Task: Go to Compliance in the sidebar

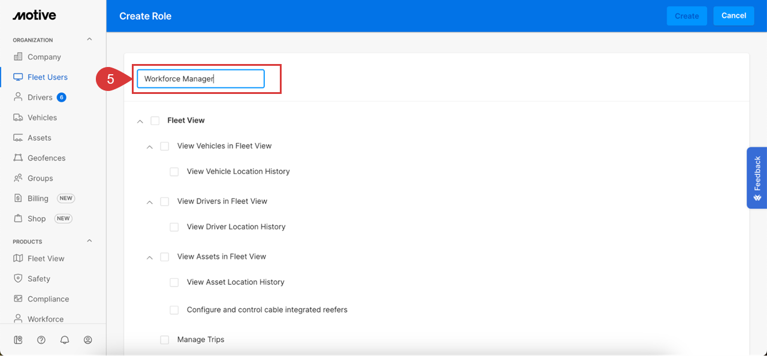Action: [48, 299]
